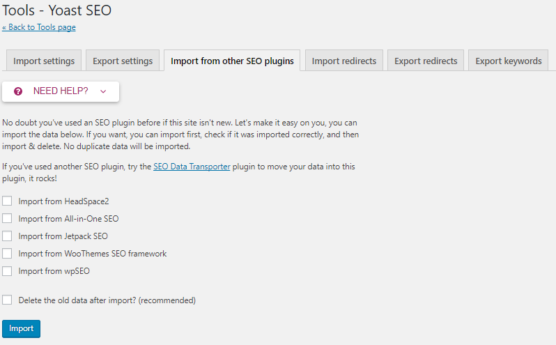
Task: Expand the Need Help chevron arrow
Action: pyautogui.click(x=103, y=91)
